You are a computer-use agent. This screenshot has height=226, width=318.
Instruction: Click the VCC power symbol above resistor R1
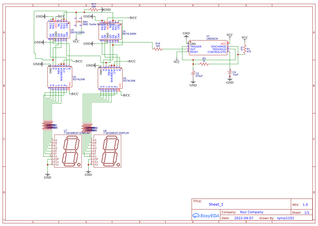tap(245, 38)
